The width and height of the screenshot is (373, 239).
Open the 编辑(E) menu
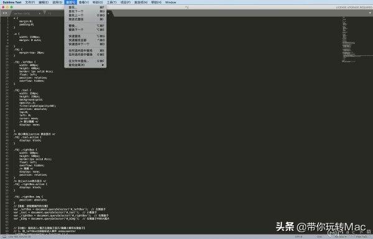pos(44,2)
